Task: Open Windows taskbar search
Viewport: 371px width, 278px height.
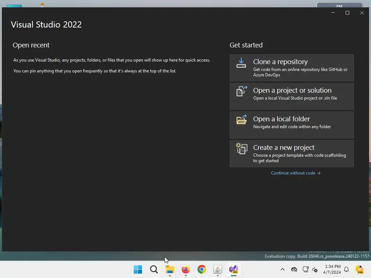Action: [x=154, y=269]
